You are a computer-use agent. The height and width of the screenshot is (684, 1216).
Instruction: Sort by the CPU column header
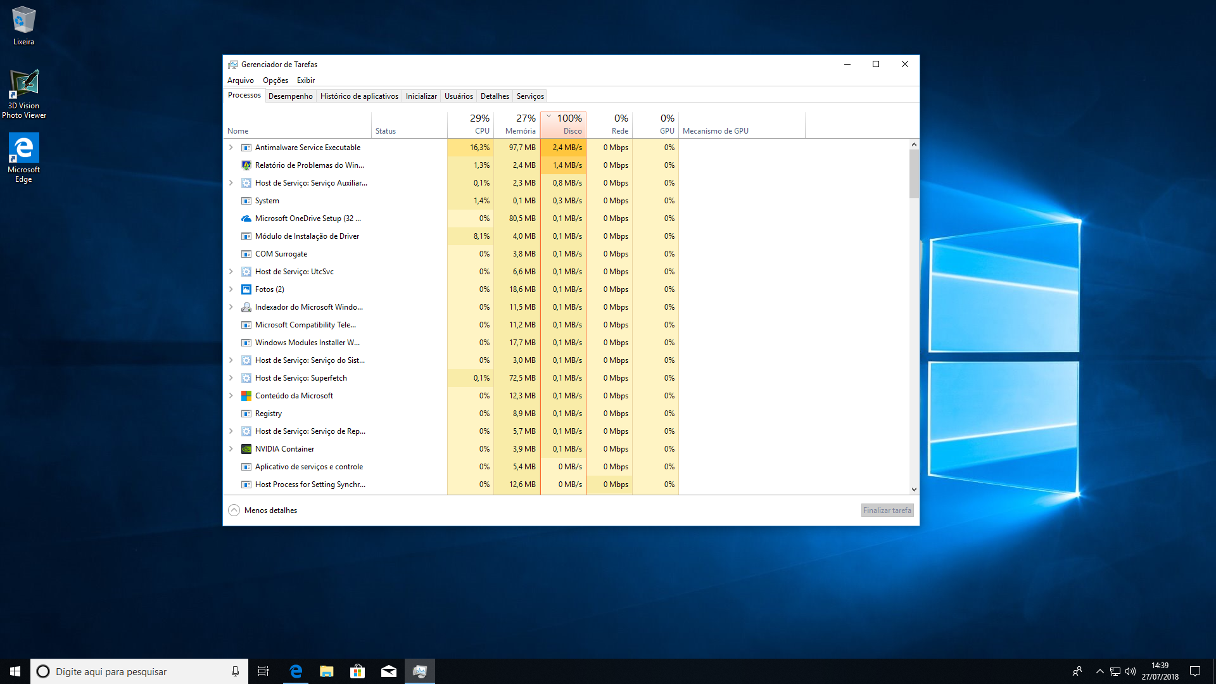coord(471,124)
